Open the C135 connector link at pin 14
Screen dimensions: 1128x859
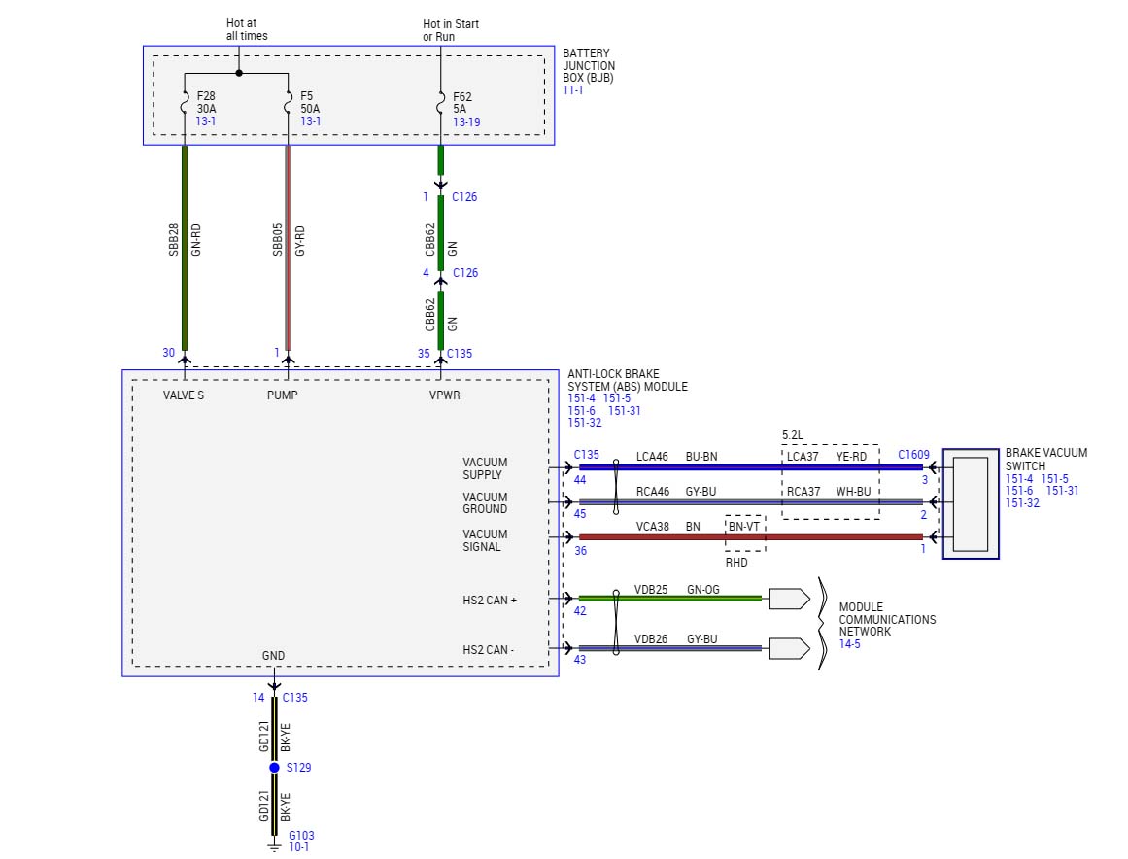(295, 698)
